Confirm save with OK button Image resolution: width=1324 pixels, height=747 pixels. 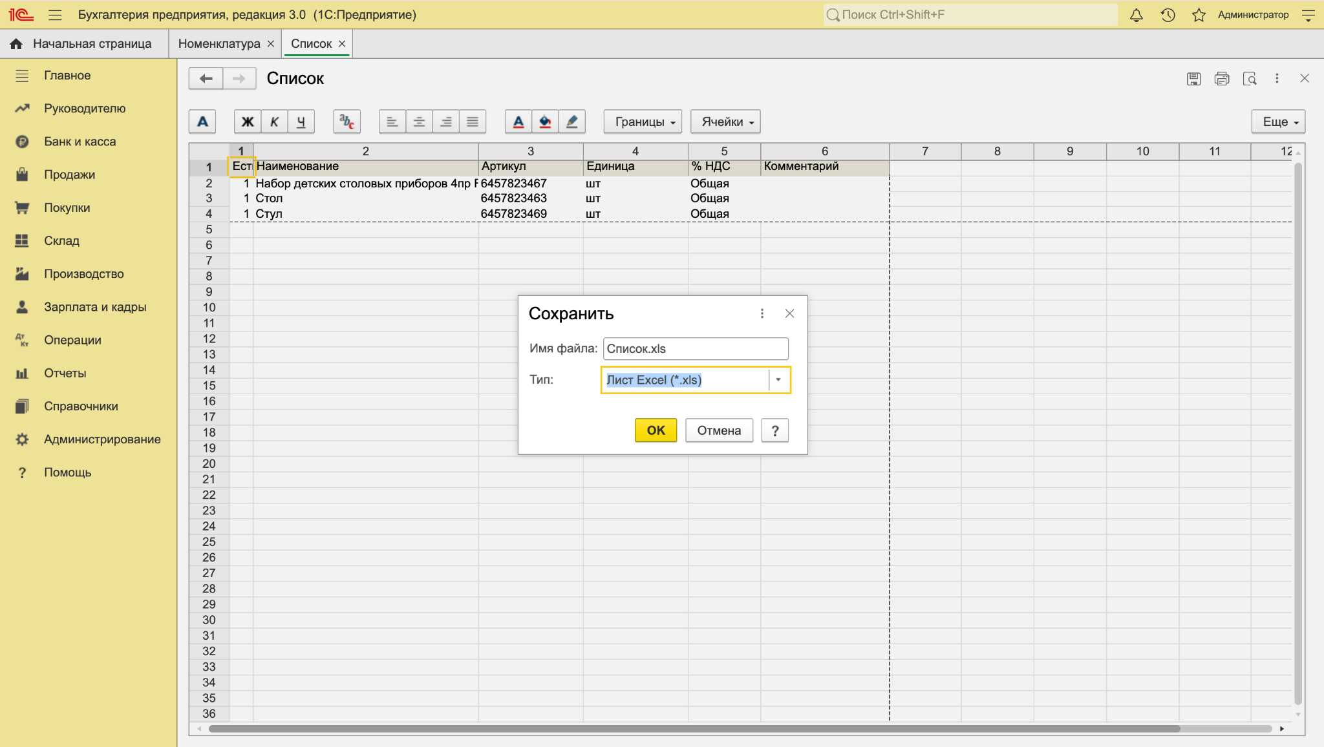pos(656,430)
